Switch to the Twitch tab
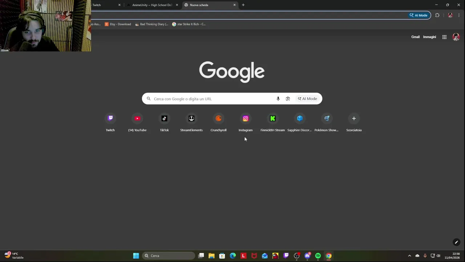 105,5
